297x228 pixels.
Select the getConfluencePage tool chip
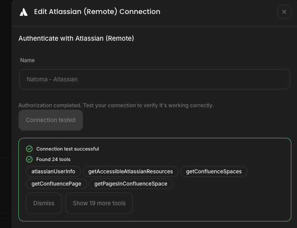pyautogui.click(x=56, y=183)
